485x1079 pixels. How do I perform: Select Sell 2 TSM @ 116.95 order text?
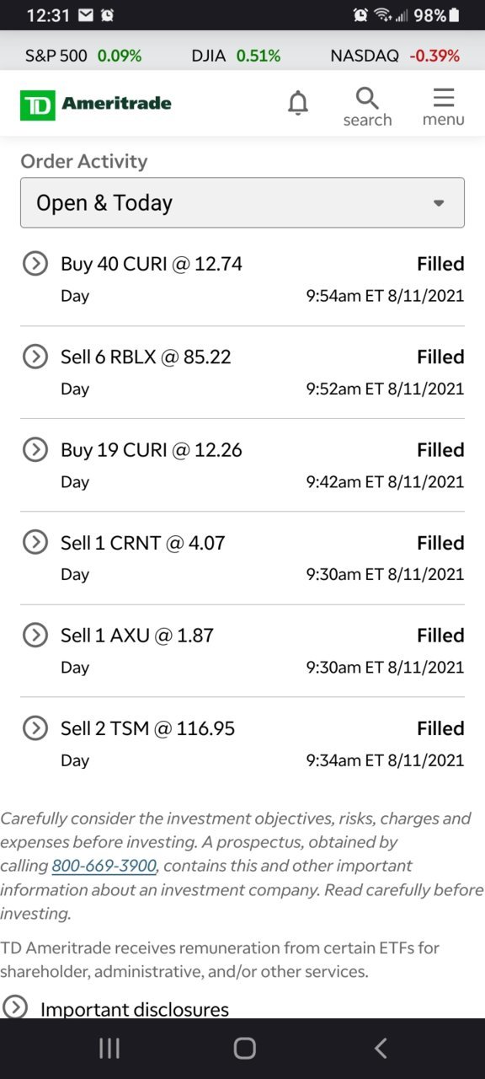tap(147, 728)
